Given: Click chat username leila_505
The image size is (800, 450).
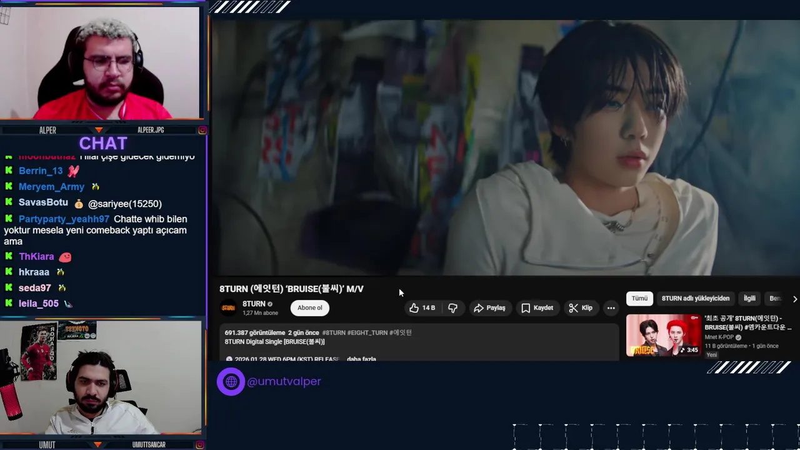Looking at the screenshot, I should (39, 303).
